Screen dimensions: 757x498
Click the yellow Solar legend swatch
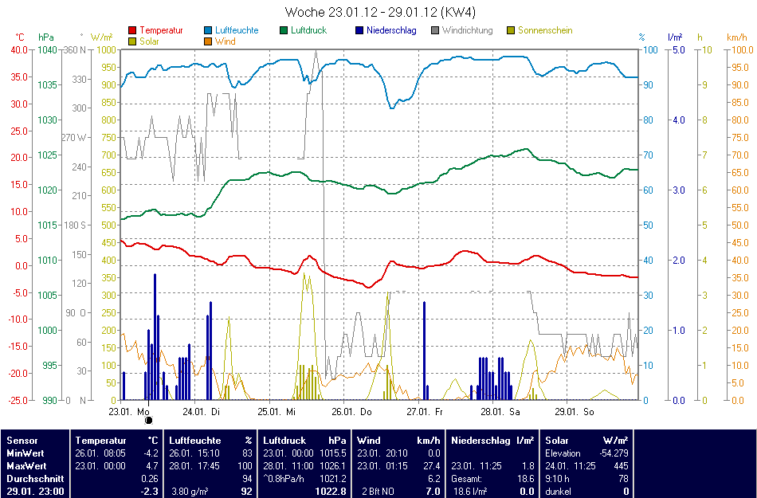tap(132, 41)
